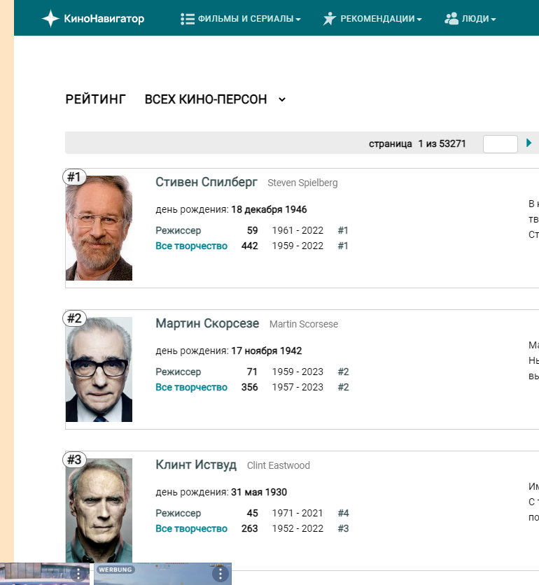Image resolution: width=539 pixels, height=585 pixels.
Task: Open the left ad options three-dot icon
Action: click(79, 574)
